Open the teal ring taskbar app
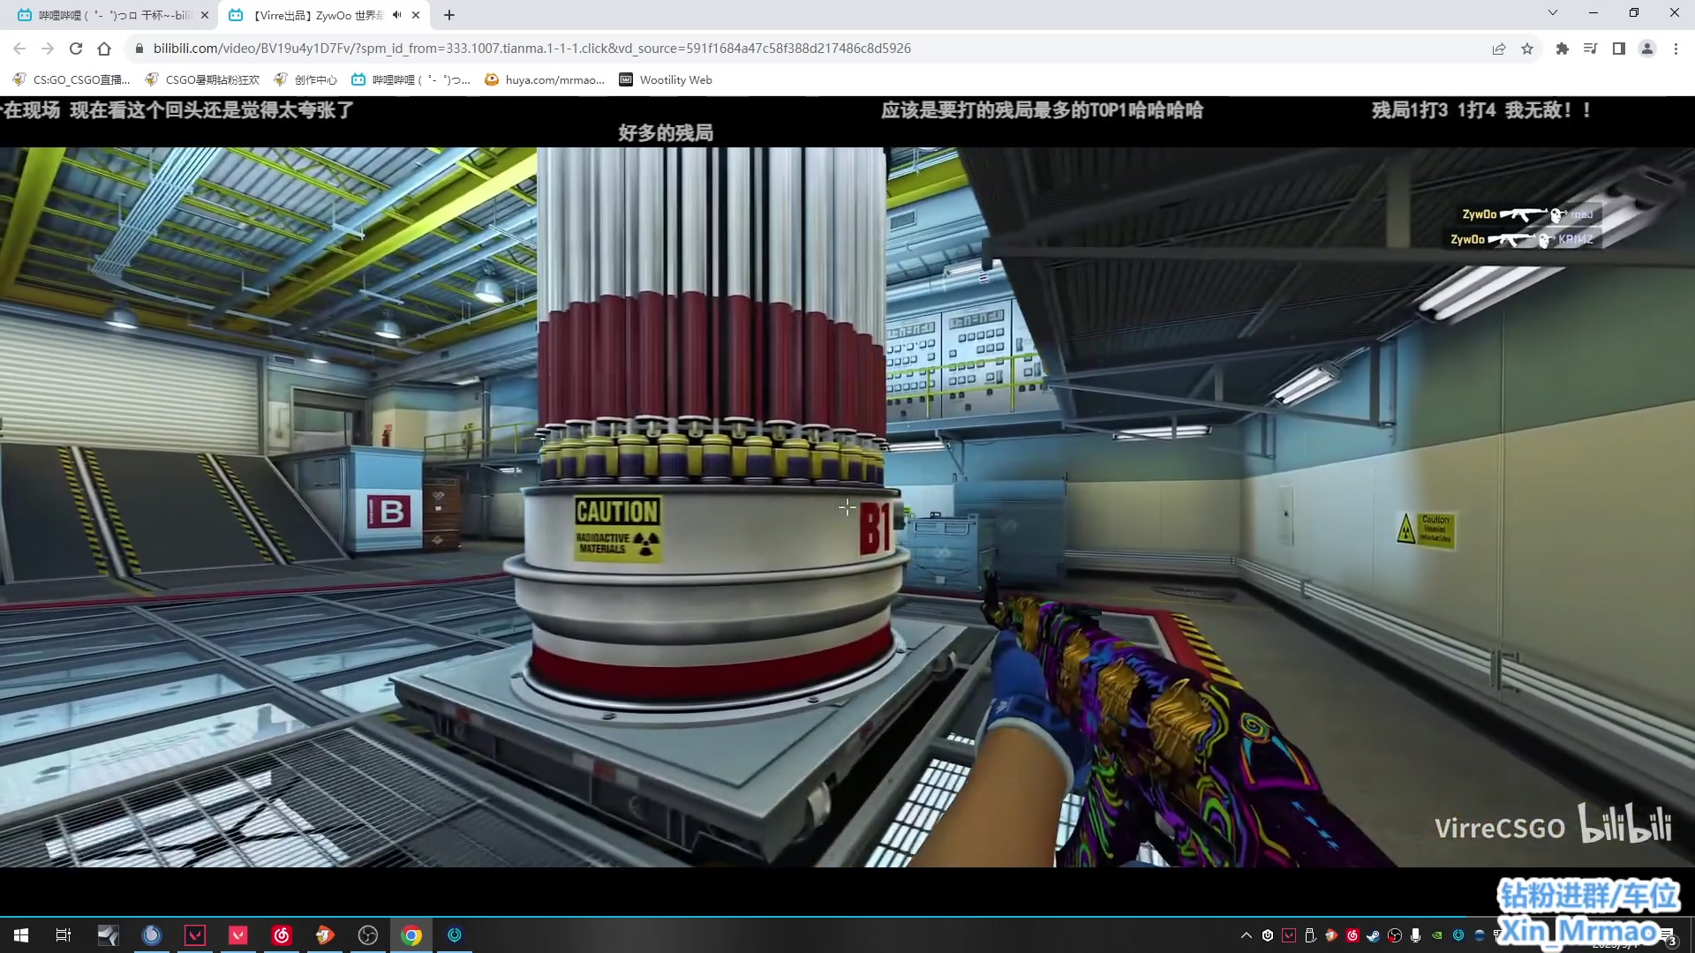The width and height of the screenshot is (1695, 953). (455, 935)
